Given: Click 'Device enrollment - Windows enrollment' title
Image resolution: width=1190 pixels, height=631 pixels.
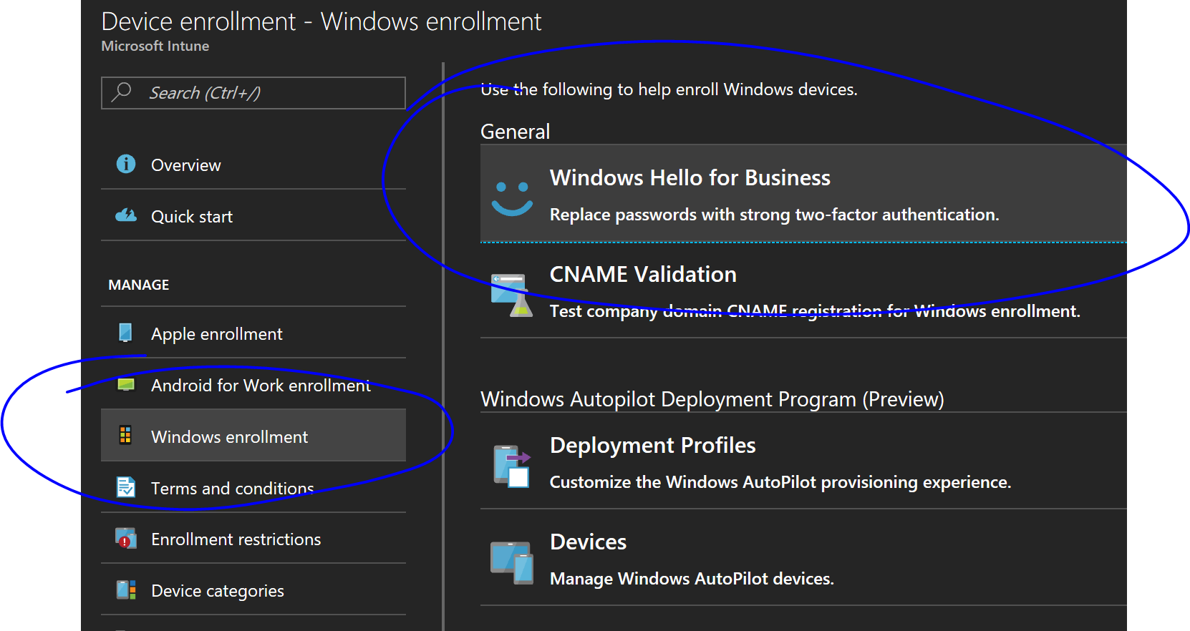Looking at the screenshot, I should coord(321,21).
